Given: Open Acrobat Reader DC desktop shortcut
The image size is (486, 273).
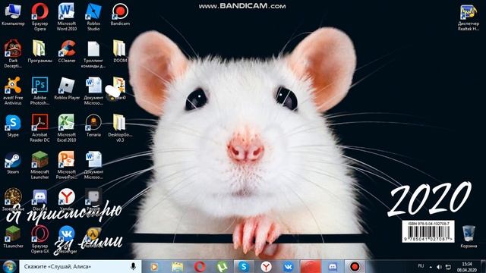Looking at the screenshot, I should [39, 128].
